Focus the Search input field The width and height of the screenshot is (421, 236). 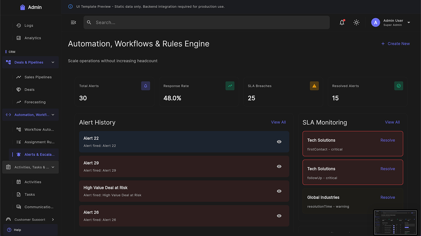207,22
